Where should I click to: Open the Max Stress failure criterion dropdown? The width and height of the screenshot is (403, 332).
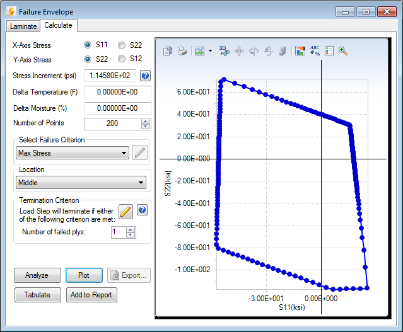73,153
